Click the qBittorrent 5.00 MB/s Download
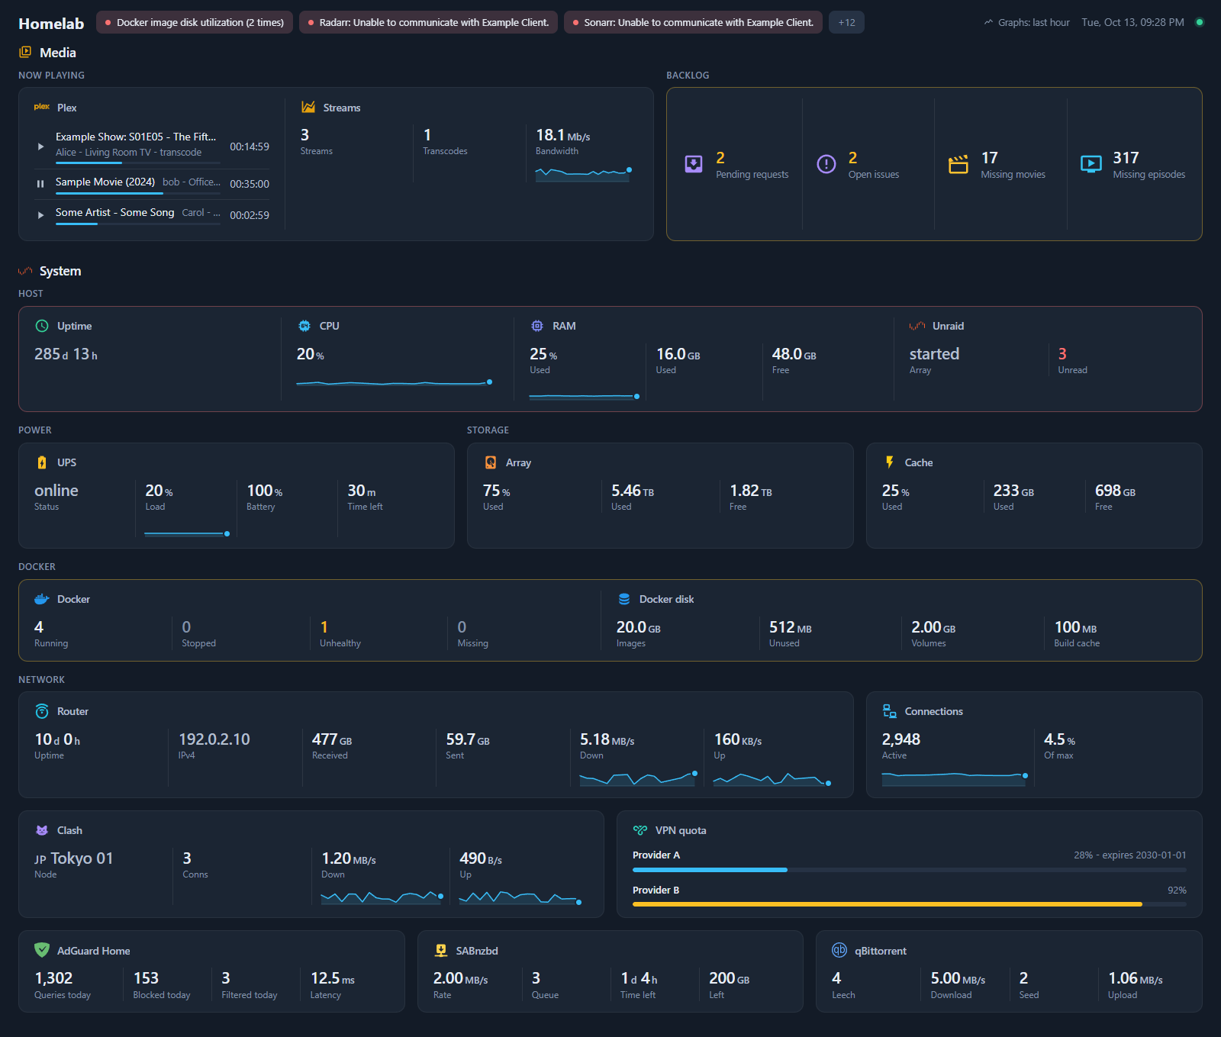Image resolution: width=1221 pixels, height=1037 pixels. pos(958,977)
